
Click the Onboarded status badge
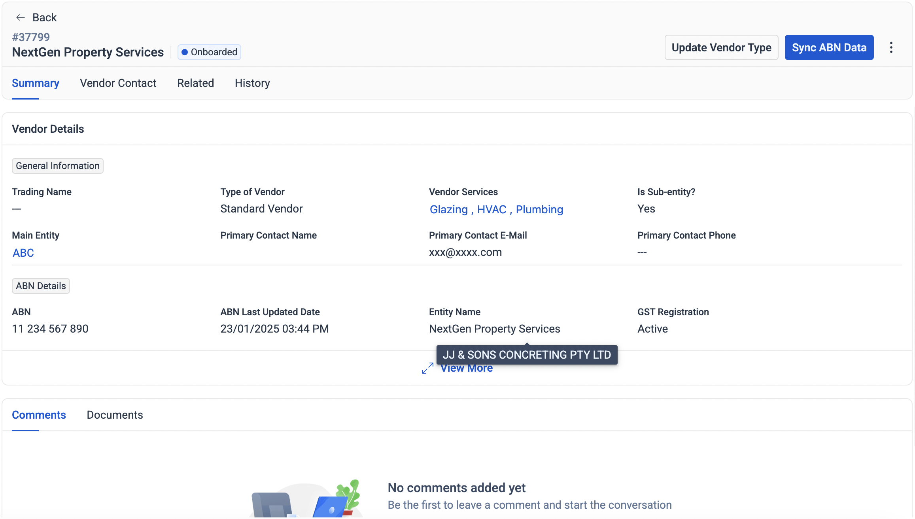209,52
